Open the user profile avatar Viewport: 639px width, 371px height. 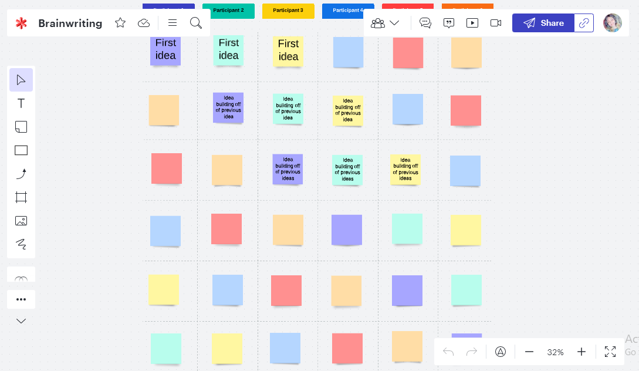click(x=613, y=23)
